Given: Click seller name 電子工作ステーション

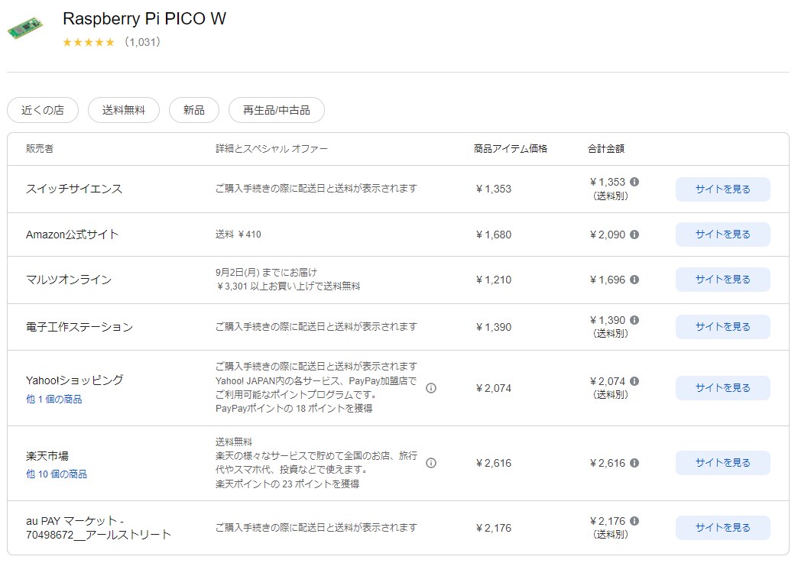Looking at the screenshot, I should point(79,326).
